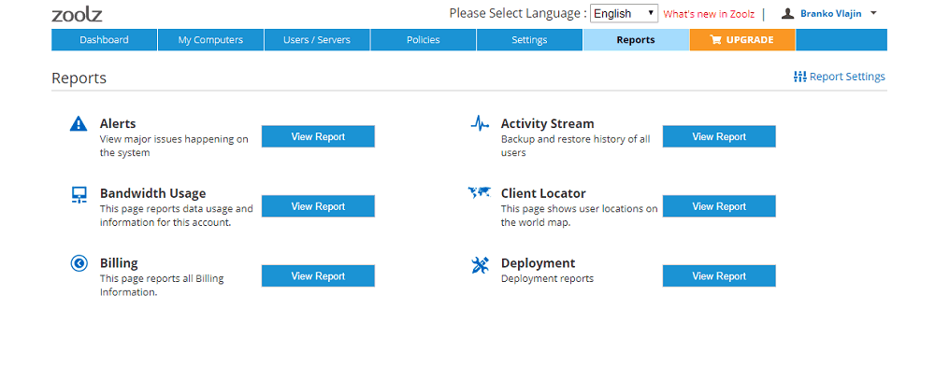Click 'This page shows user locations' description

pos(580,216)
